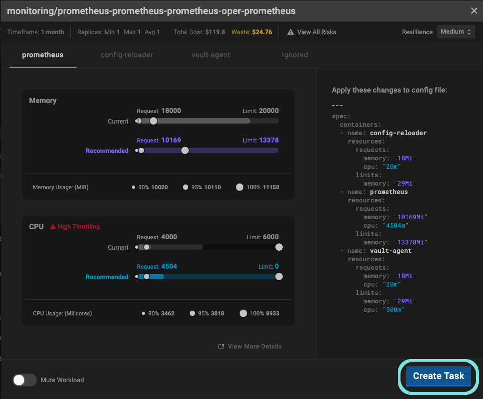The image size is (483, 399).
Task: Click the High Throttling warning icon
Action: [x=53, y=227]
